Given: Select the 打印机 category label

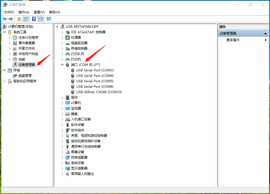Looking at the screenshot, I should (x=76, y=59).
